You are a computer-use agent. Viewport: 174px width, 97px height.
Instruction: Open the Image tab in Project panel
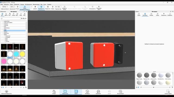[x=170, y=14]
